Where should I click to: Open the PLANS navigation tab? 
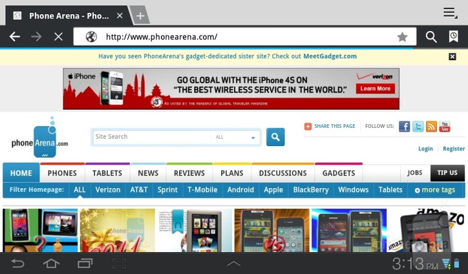pyautogui.click(x=232, y=173)
